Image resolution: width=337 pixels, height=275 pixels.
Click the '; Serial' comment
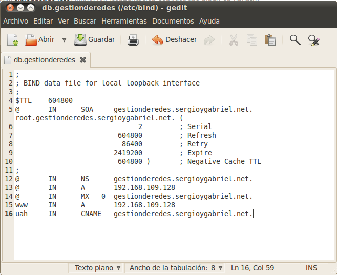[x=196, y=126]
